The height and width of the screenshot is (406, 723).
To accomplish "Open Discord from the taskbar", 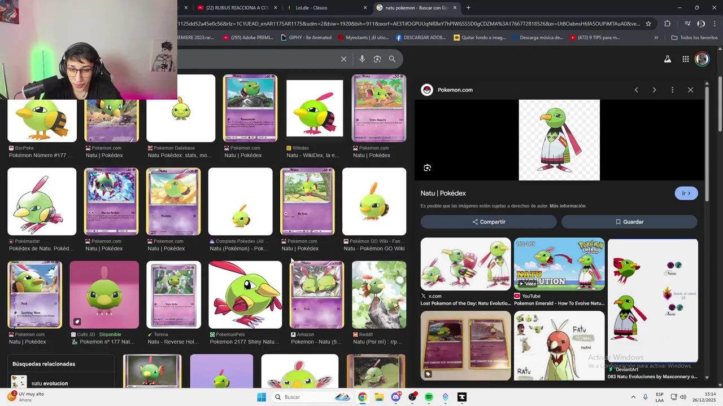I will point(396,397).
